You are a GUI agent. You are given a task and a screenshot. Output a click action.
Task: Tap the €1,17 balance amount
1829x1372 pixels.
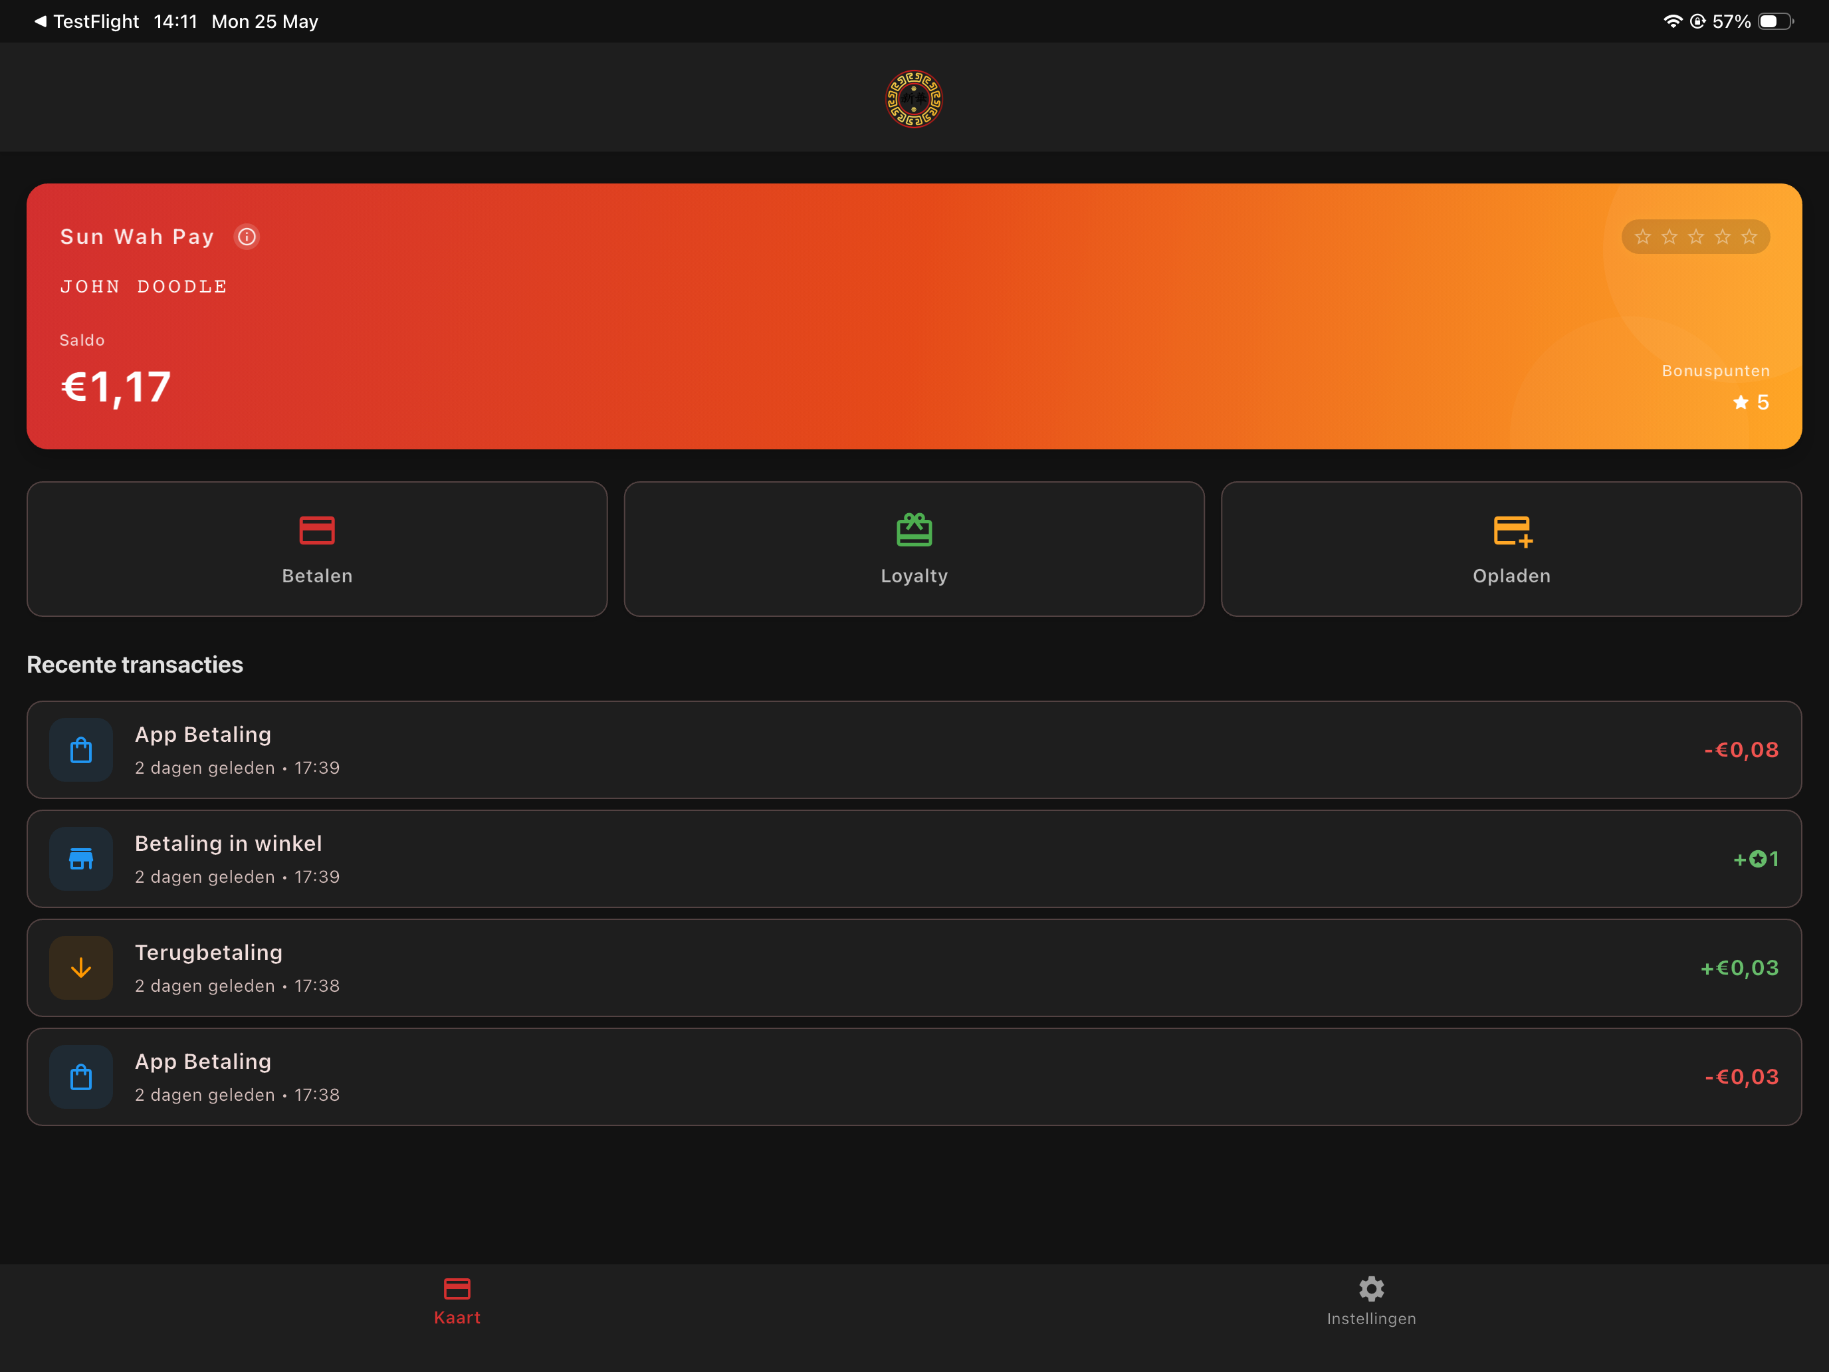(x=116, y=387)
